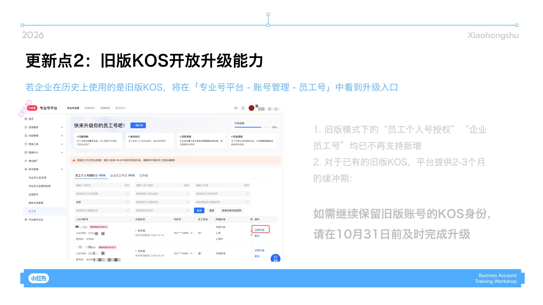Click 立即升级 for the 152****3898 row
The image size is (543, 305).
[x=260, y=230]
